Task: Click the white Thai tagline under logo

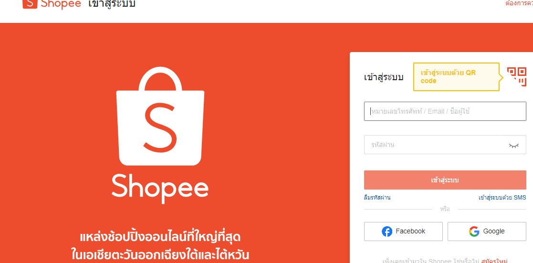Action: pos(160,246)
